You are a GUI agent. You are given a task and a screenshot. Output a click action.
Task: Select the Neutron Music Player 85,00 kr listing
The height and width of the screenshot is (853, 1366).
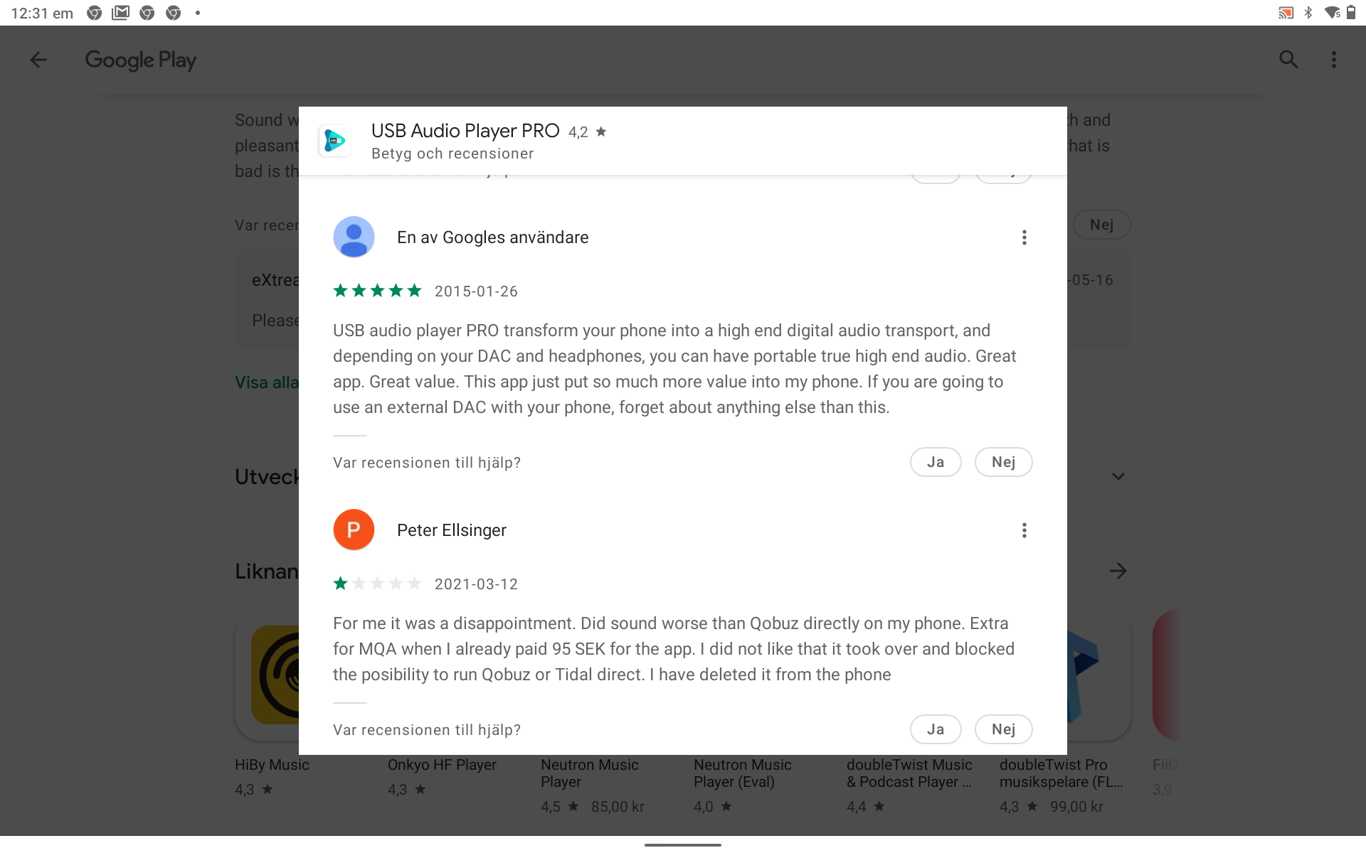[x=592, y=785]
